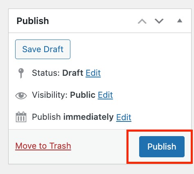Click the Publish panel heading text
The height and width of the screenshot is (174, 194).
pos(33,21)
